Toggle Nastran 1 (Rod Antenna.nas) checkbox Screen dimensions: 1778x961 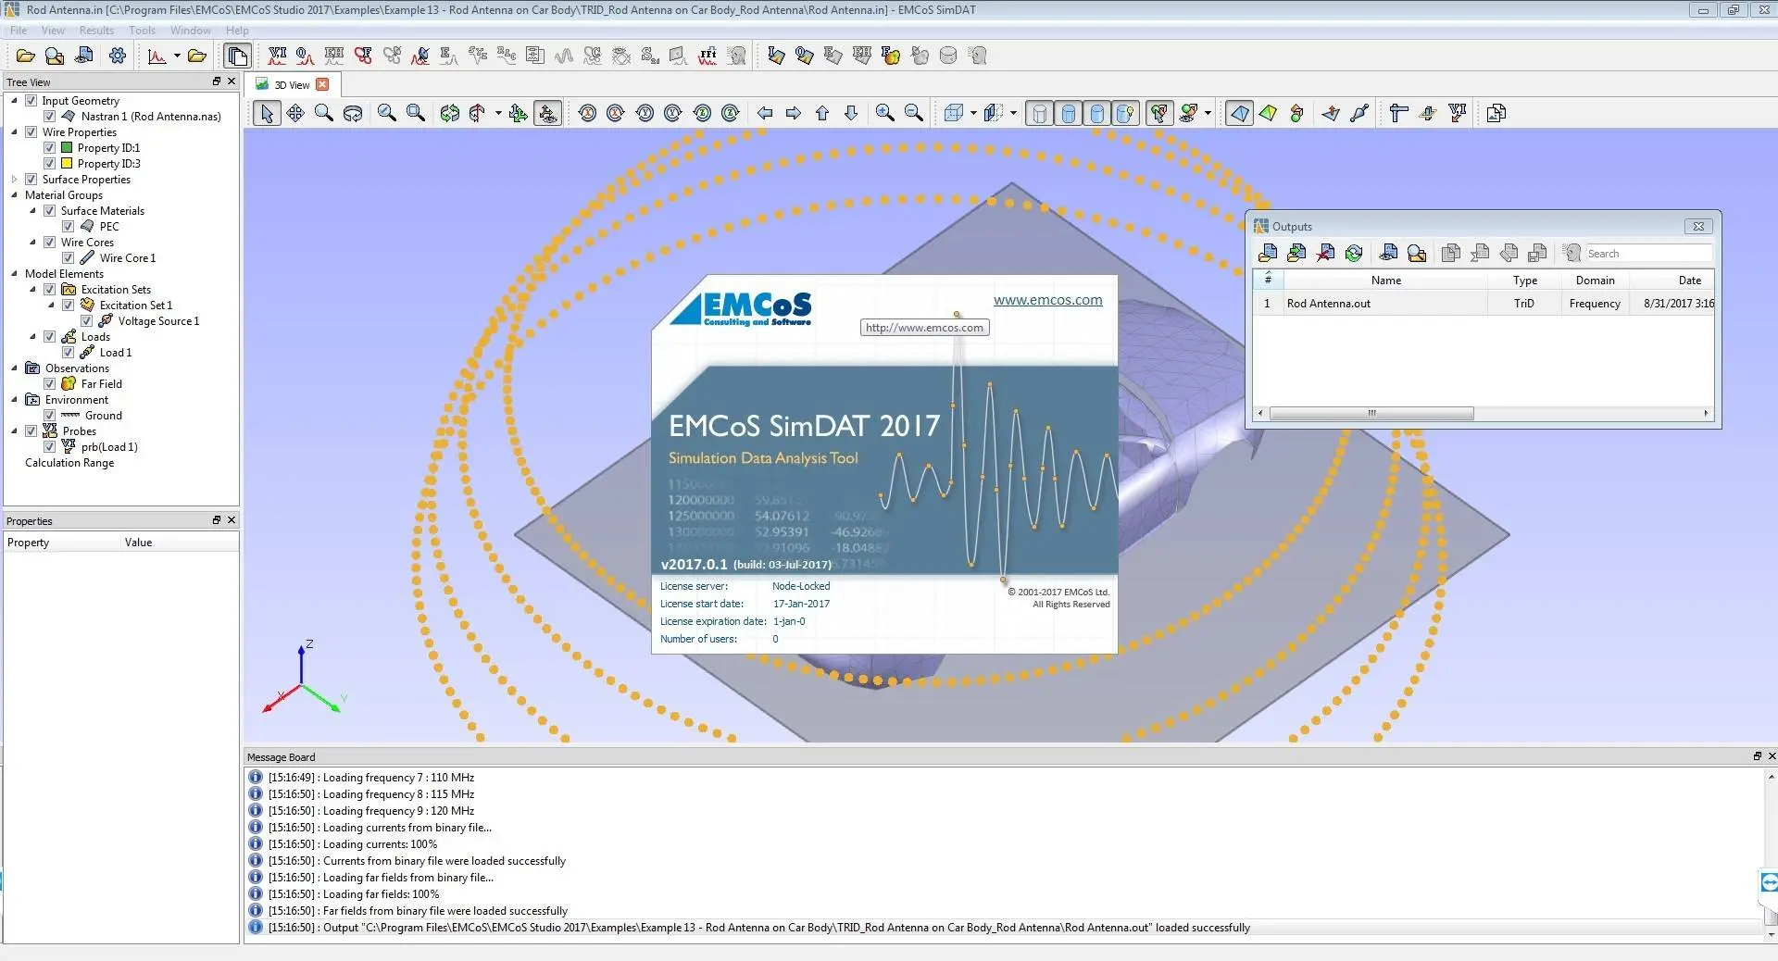pos(50,116)
